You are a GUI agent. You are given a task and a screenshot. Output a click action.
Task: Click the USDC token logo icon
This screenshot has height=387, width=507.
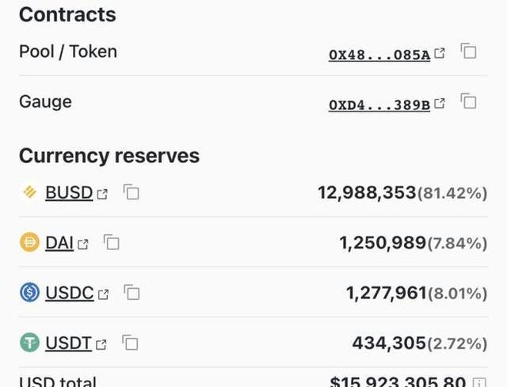[x=29, y=293]
